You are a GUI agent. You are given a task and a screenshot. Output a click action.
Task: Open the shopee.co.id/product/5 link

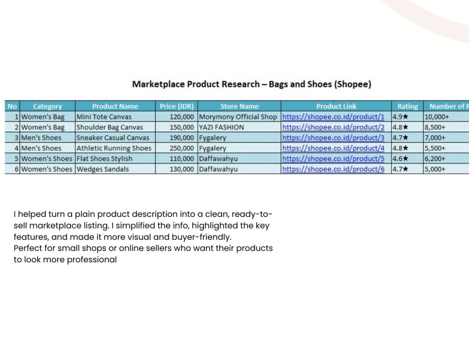click(333, 159)
